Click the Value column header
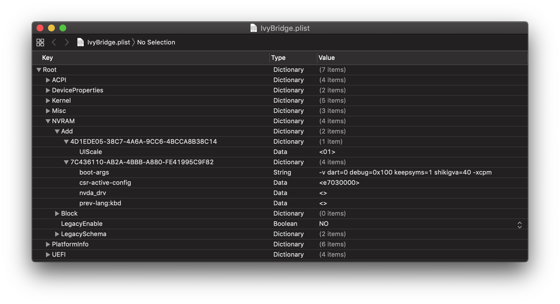The height and width of the screenshot is (304, 560). point(327,58)
